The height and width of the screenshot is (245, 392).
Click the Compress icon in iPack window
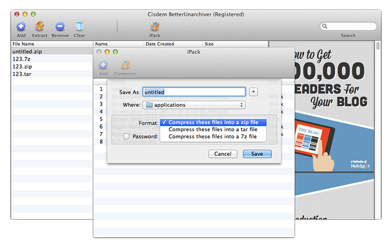[x=125, y=65]
